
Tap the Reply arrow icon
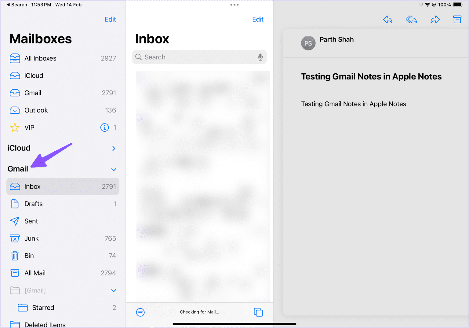(387, 20)
